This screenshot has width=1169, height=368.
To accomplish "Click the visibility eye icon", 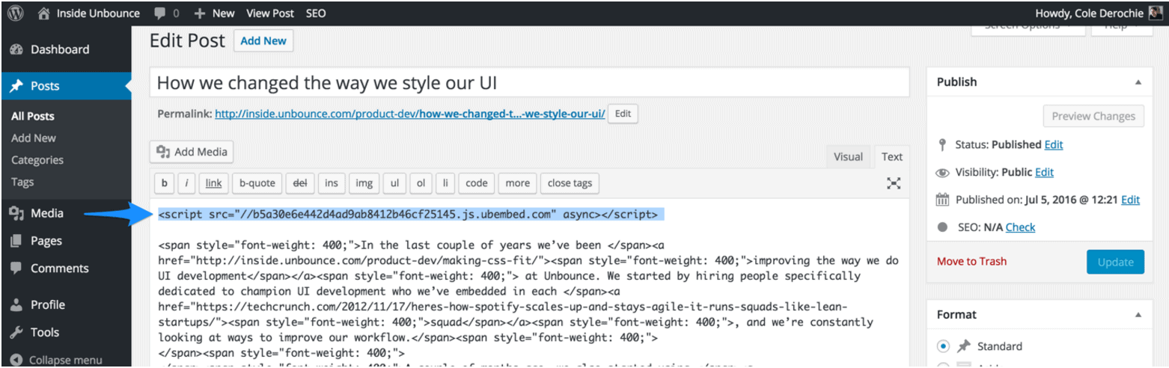I will [943, 173].
